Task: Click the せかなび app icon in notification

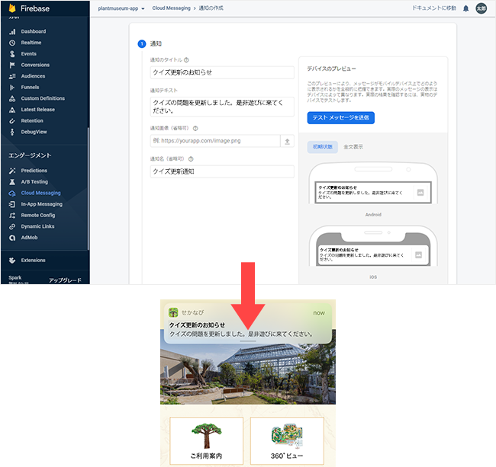Action: click(x=173, y=312)
